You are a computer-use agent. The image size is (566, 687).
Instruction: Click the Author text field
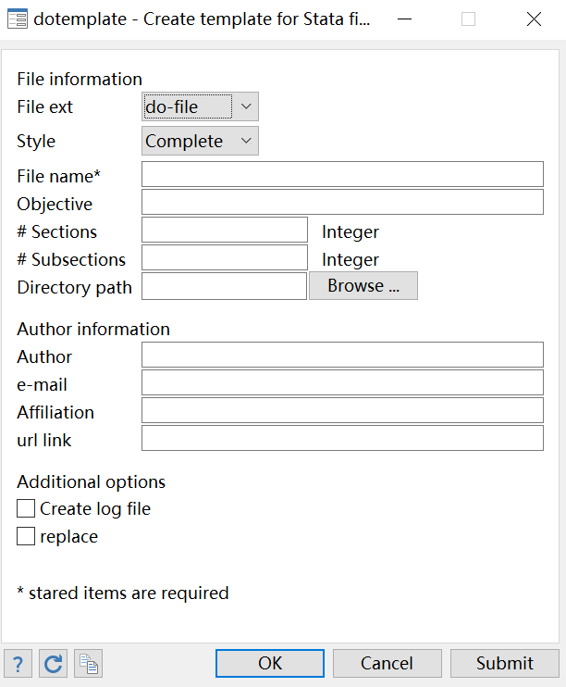click(x=342, y=355)
